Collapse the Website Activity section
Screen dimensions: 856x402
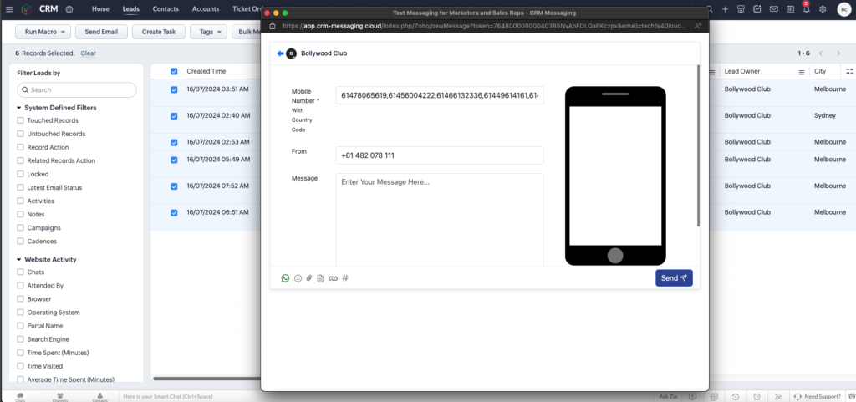coord(19,260)
